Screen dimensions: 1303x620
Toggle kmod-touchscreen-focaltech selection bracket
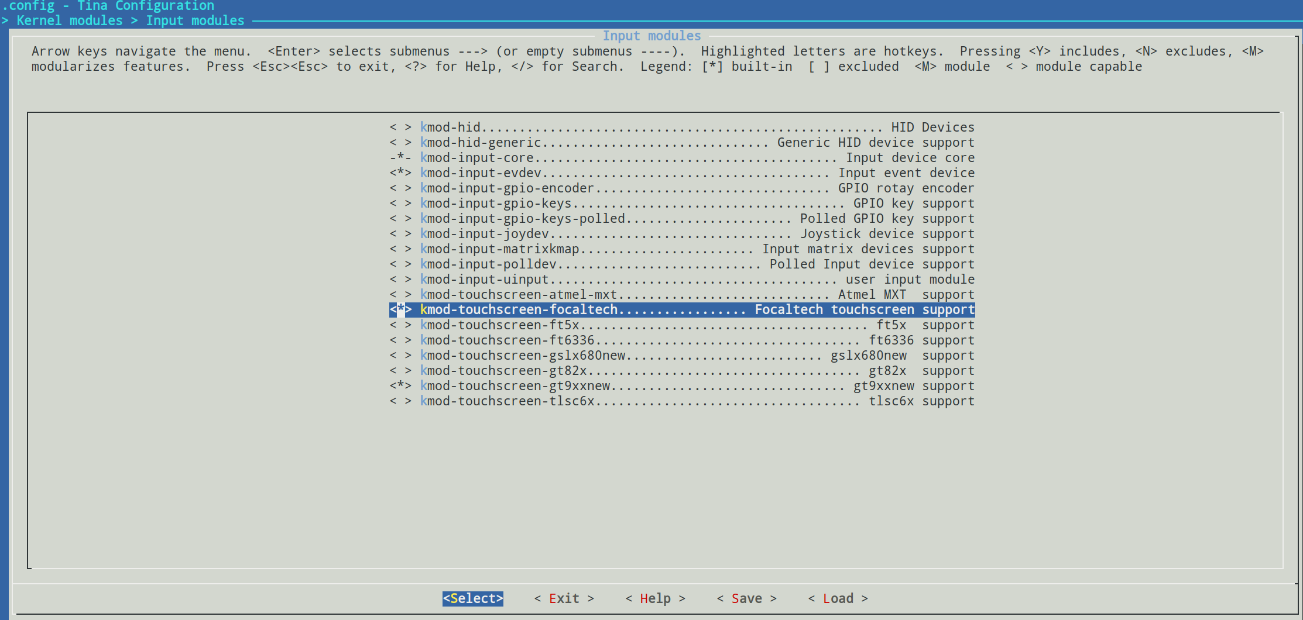(400, 310)
